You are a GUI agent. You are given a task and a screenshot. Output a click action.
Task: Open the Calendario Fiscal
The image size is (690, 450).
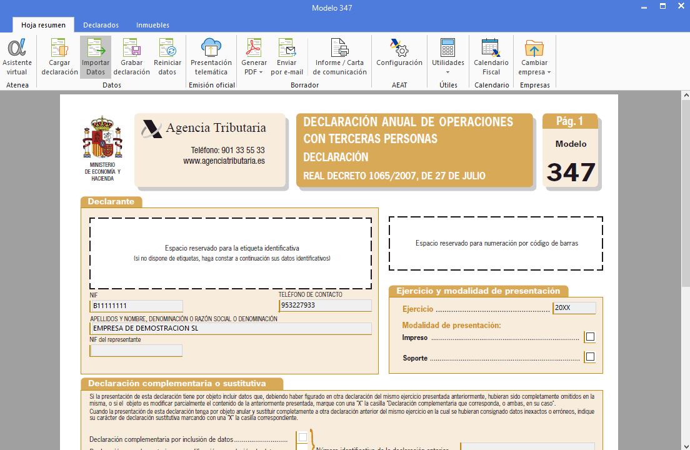pyautogui.click(x=491, y=57)
